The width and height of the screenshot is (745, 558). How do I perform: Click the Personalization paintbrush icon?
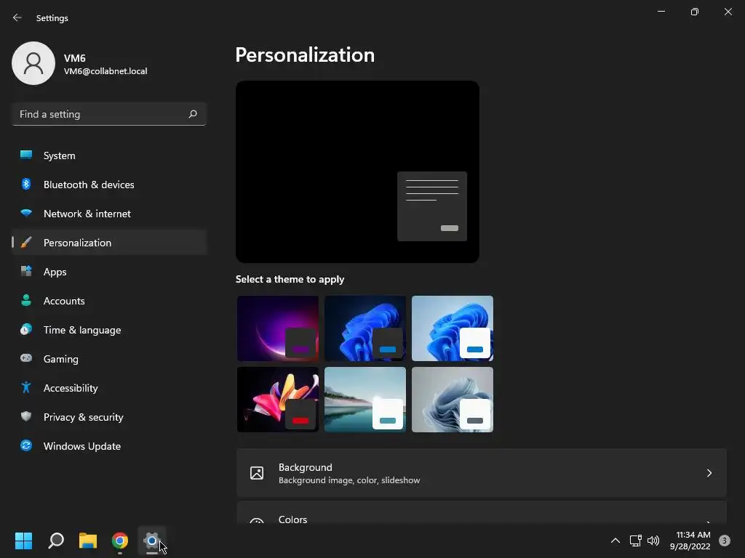point(26,243)
